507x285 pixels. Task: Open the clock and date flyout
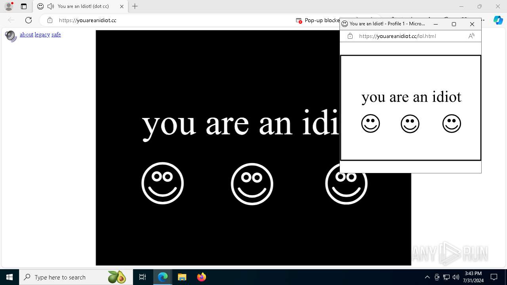click(x=473, y=277)
